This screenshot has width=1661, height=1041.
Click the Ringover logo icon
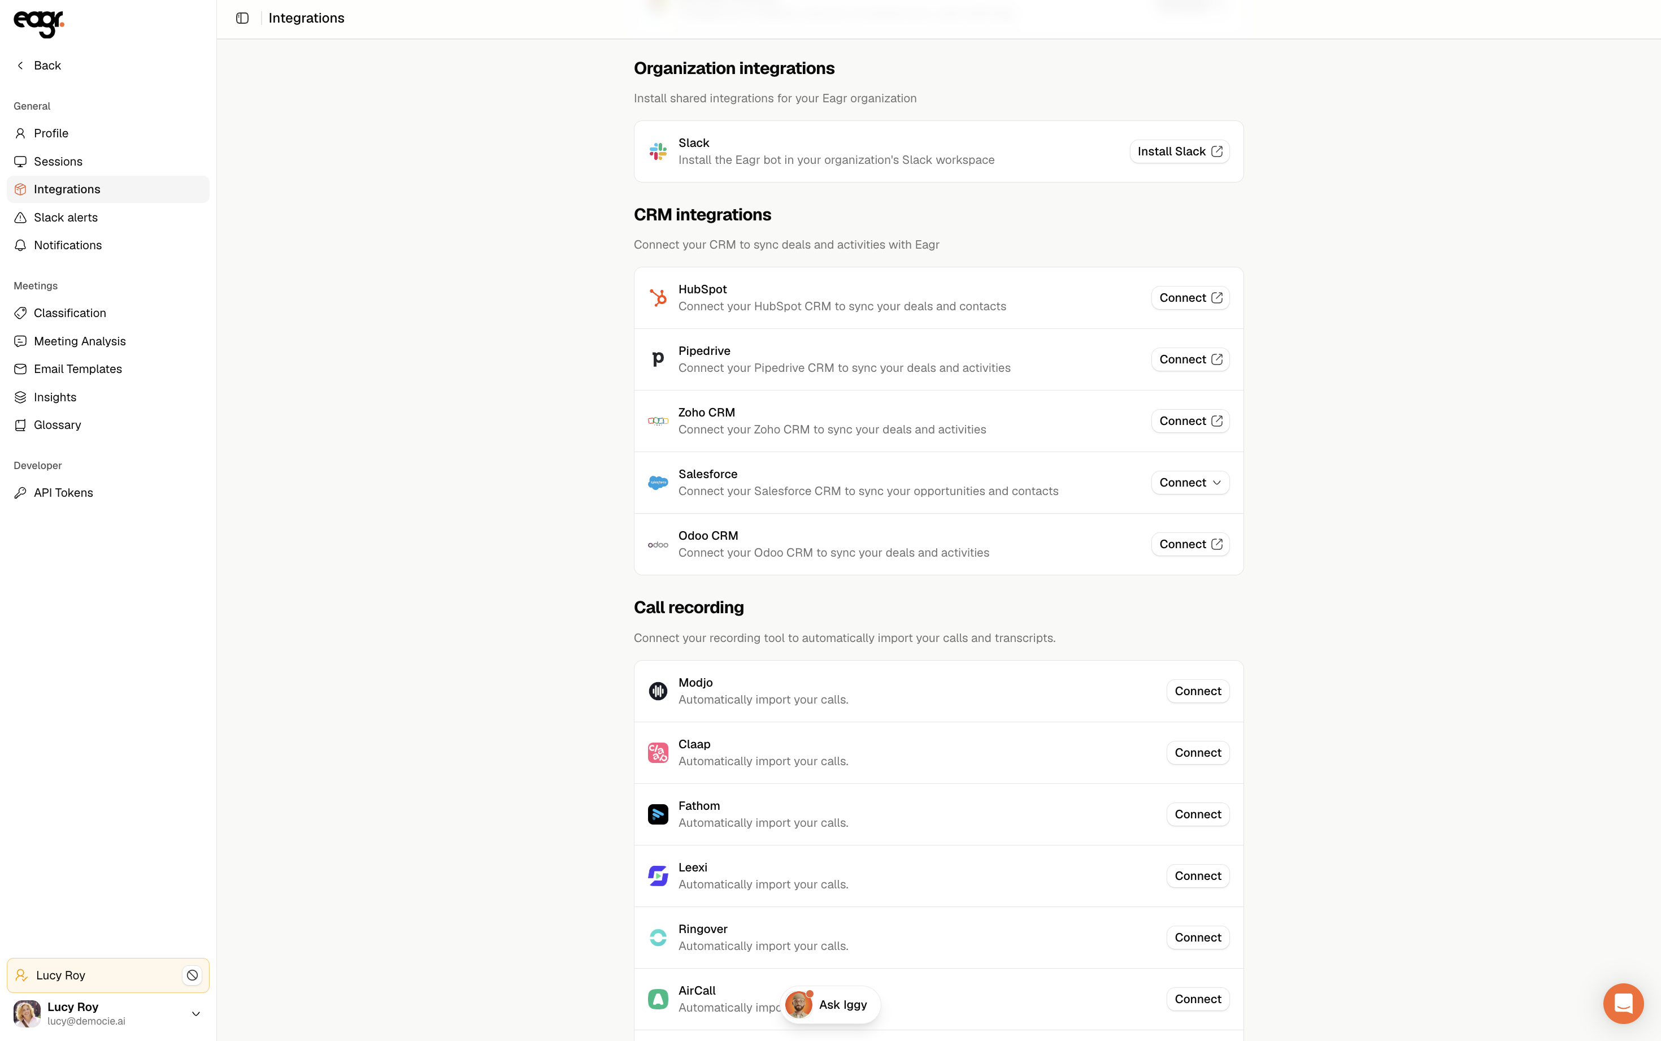click(x=658, y=937)
